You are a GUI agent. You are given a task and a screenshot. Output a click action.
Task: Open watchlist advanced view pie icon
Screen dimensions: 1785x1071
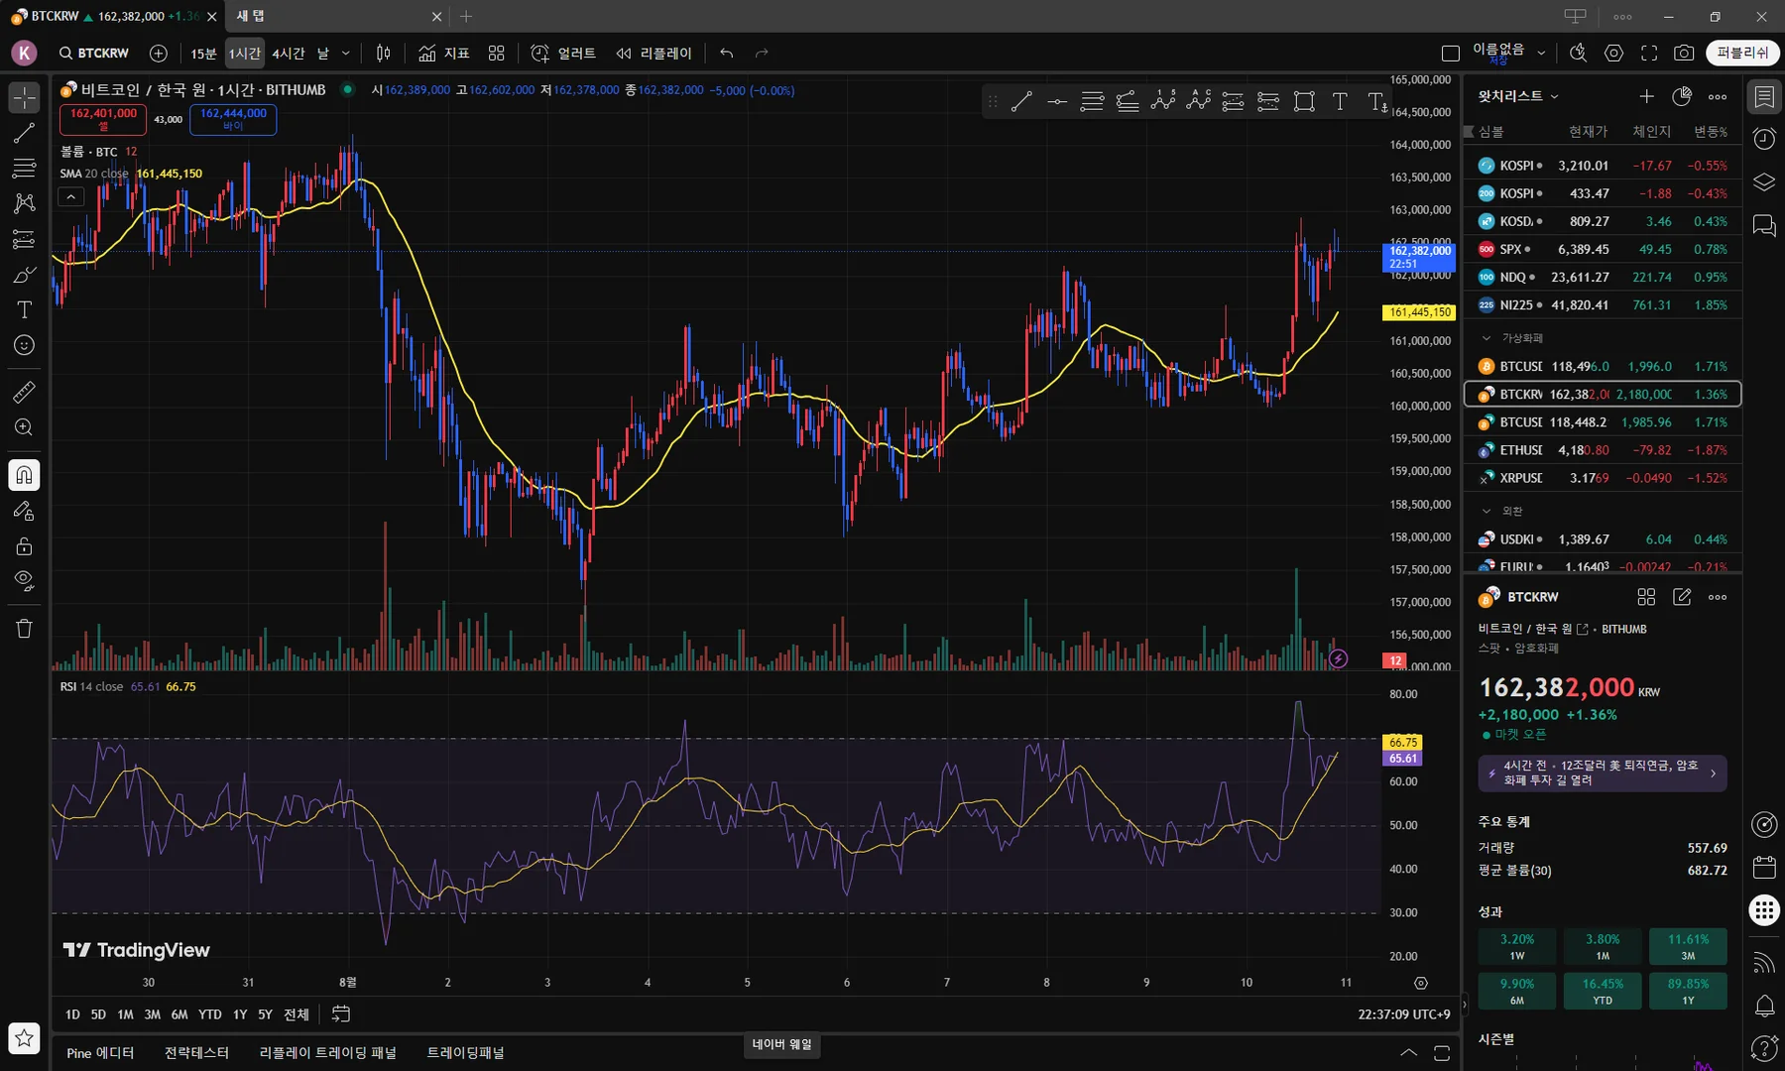coord(1682,96)
